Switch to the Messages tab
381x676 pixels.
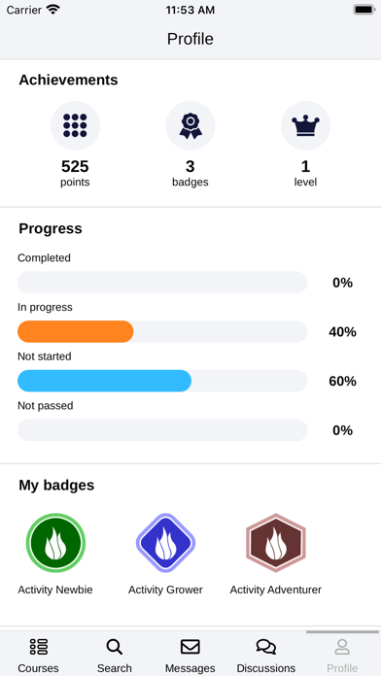coord(190,656)
